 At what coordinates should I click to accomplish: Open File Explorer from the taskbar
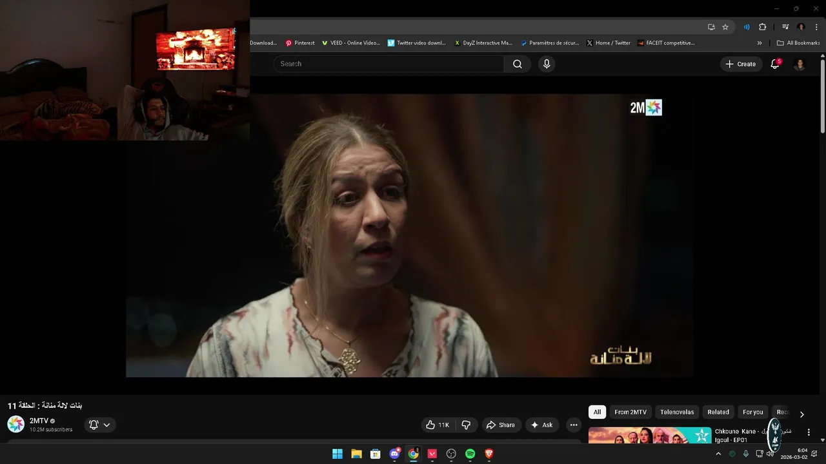pyautogui.click(x=356, y=454)
